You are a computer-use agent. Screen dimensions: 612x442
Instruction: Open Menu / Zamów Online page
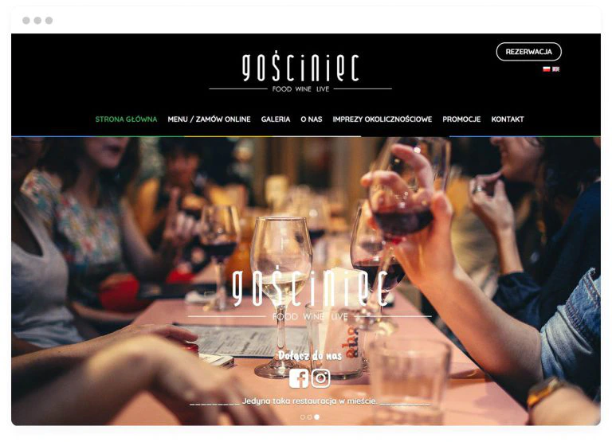[x=210, y=119]
